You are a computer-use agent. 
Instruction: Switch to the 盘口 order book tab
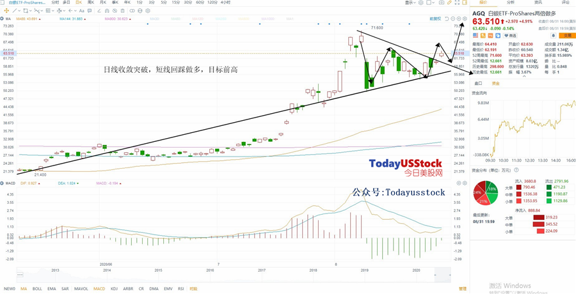pyautogui.click(x=478, y=83)
